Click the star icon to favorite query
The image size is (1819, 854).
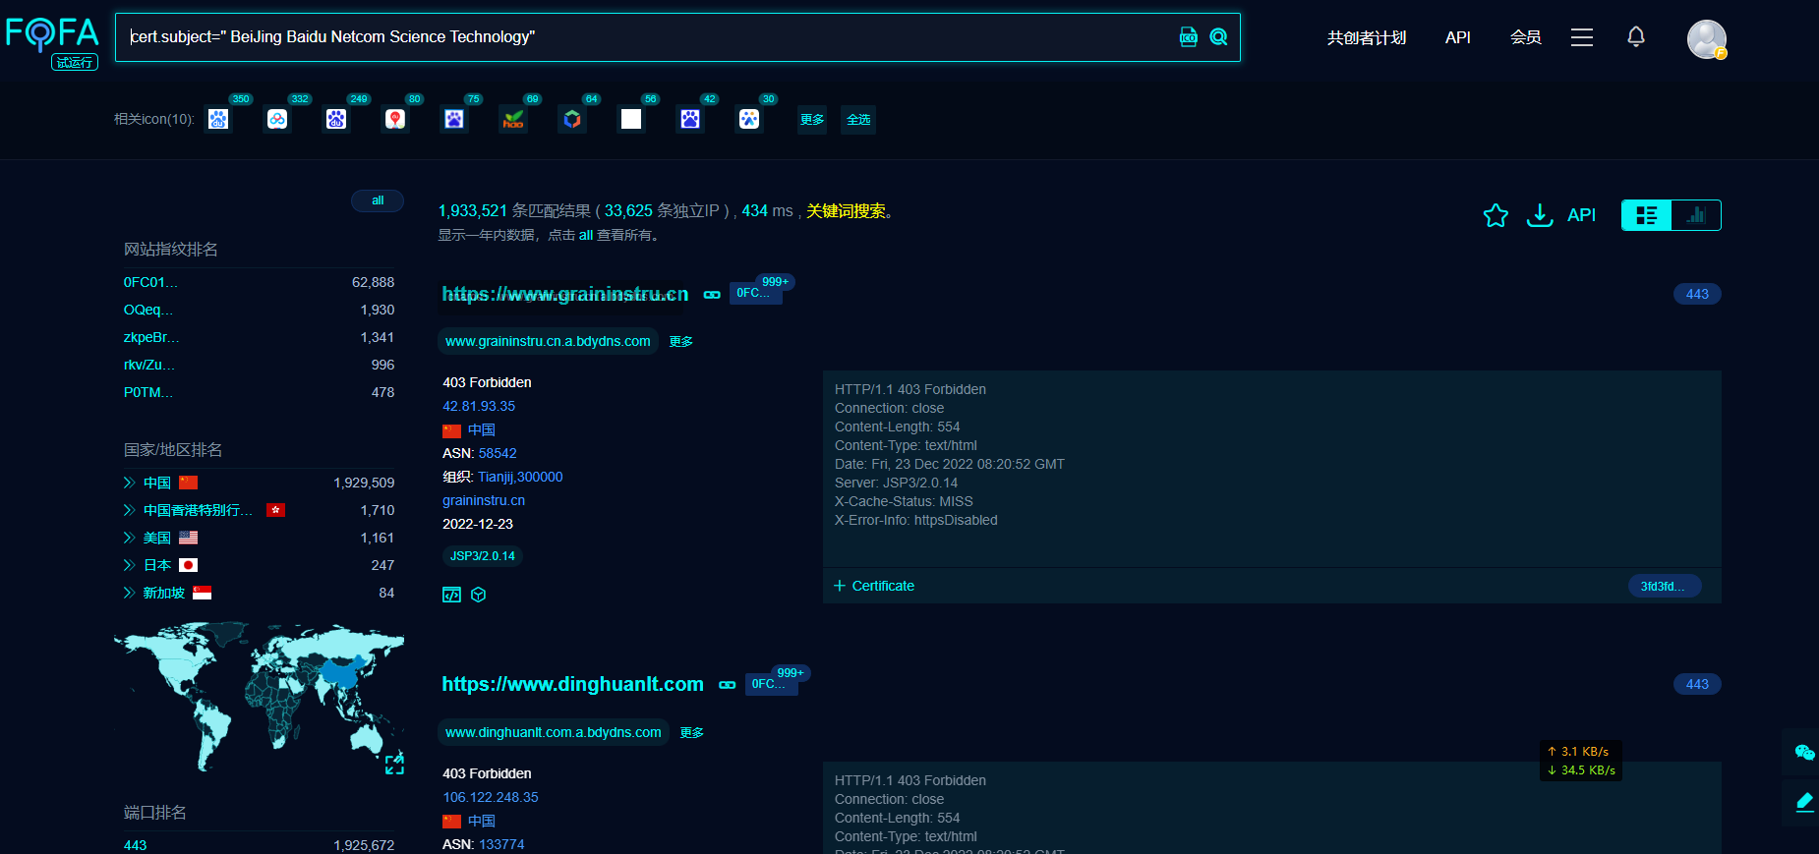tap(1495, 215)
